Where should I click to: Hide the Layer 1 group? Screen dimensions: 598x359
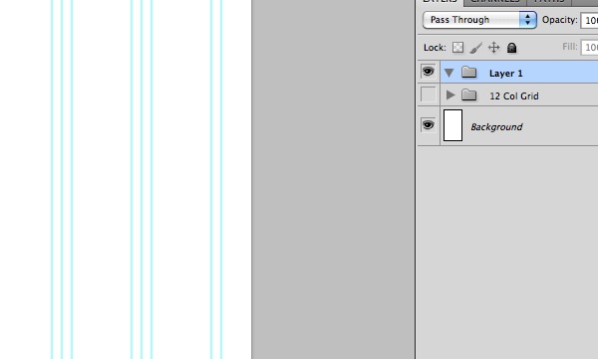[428, 72]
